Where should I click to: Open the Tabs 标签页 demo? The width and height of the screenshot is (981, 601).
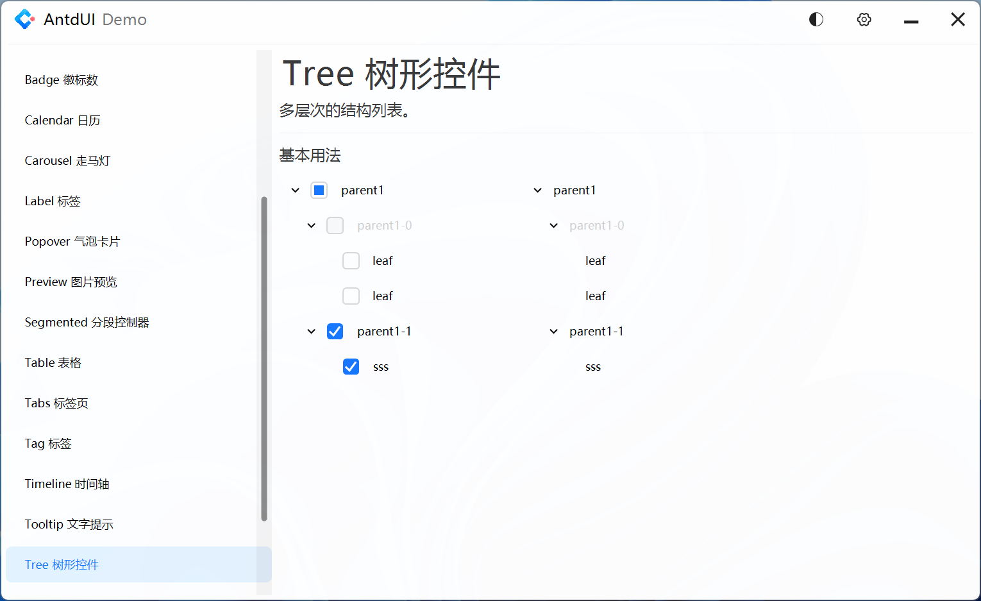(x=56, y=403)
